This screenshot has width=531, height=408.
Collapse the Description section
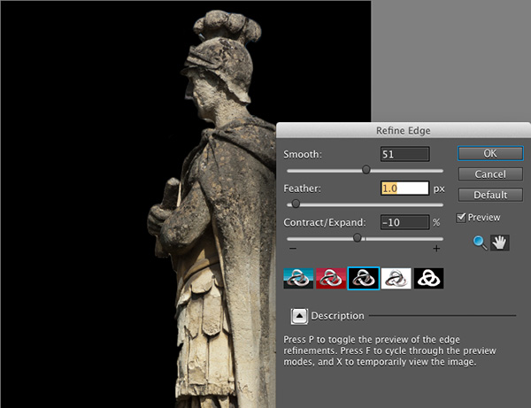coord(298,315)
